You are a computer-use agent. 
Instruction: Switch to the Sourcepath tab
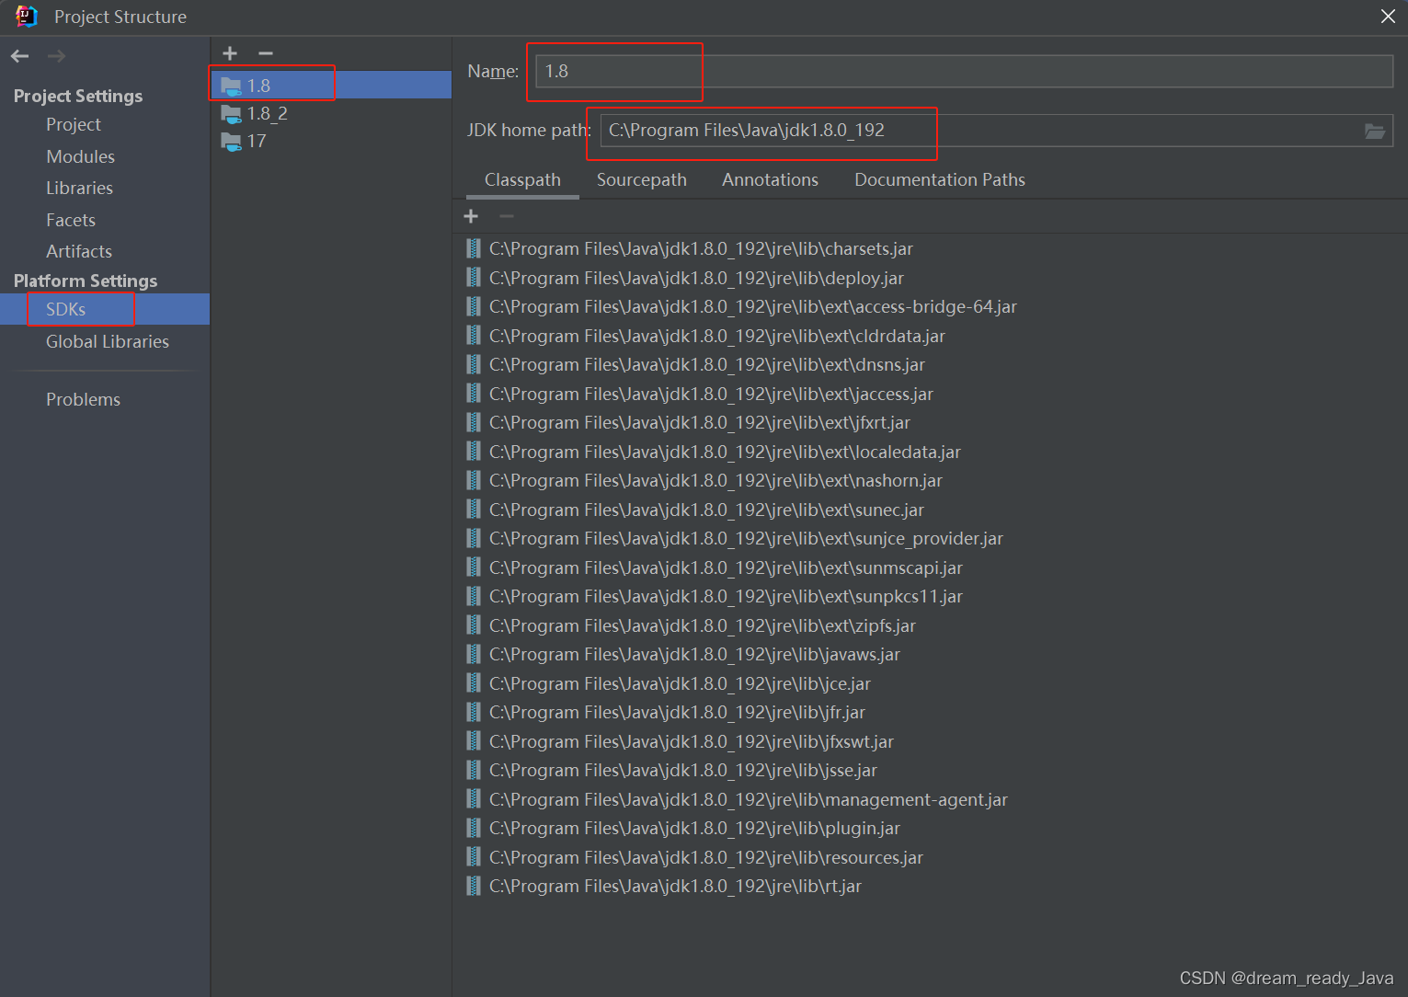click(641, 179)
